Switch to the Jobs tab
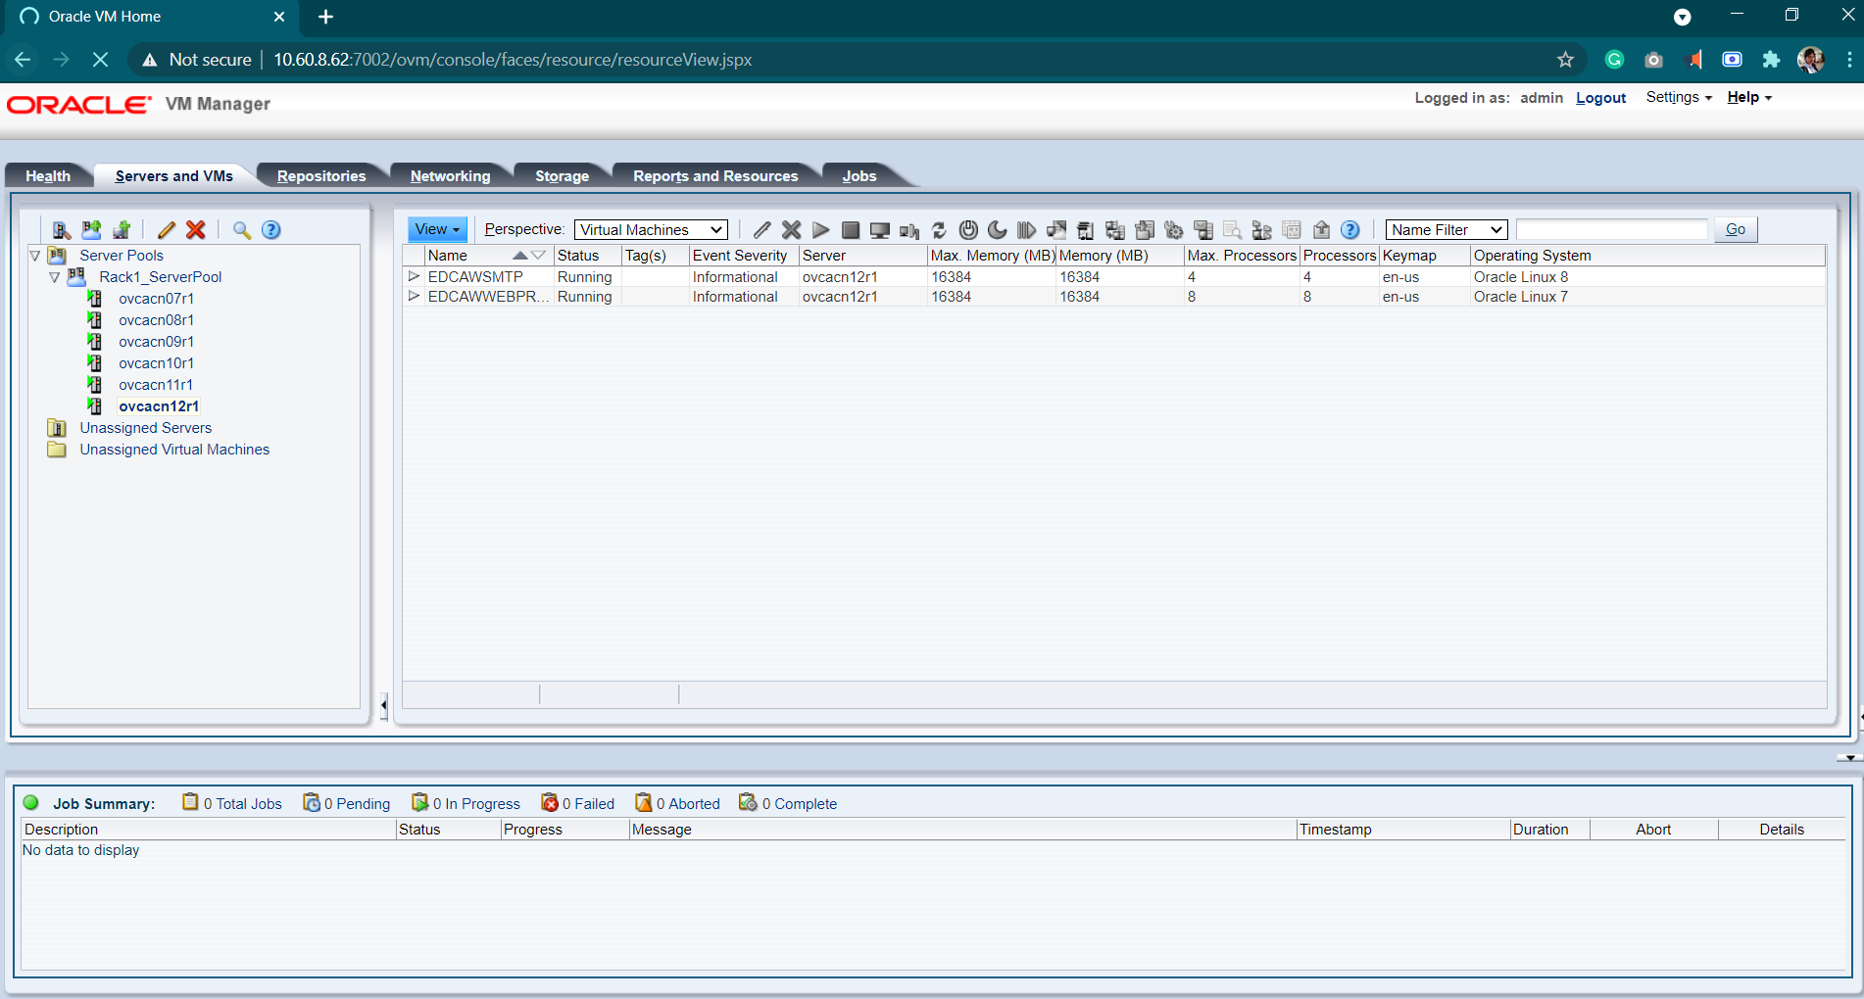Screen dimensions: 1864x999 click(x=859, y=176)
